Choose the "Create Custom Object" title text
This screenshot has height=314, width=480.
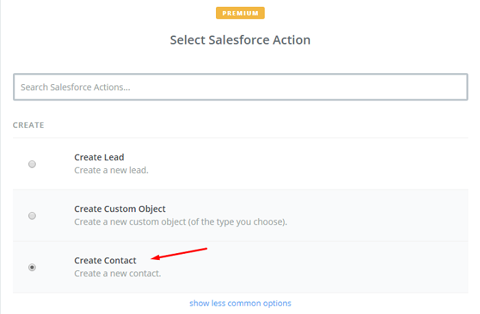click(x=120, y=209)
